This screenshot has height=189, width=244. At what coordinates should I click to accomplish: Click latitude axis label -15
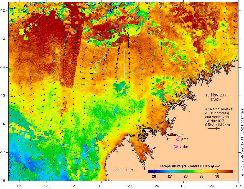pos(3,96)
